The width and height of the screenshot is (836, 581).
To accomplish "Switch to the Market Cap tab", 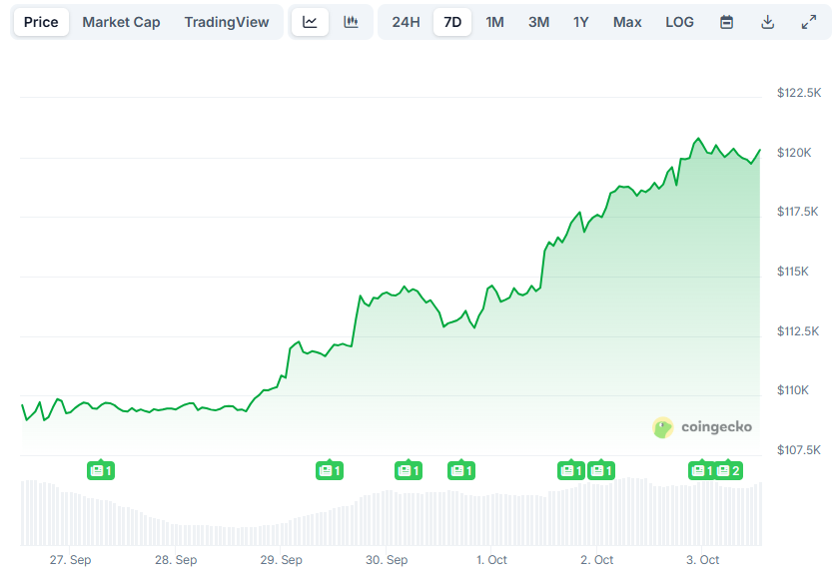I will point(121,22).
